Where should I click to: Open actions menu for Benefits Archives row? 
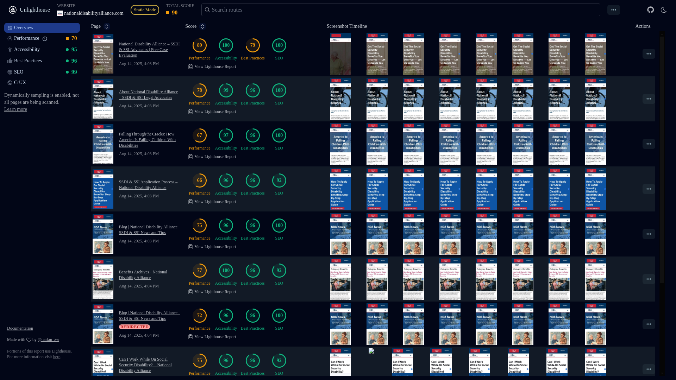[649, 279]
